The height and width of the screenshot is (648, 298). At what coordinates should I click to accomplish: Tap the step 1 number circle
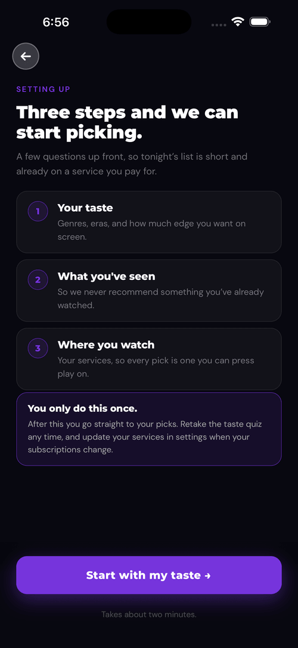coord(38,212)
